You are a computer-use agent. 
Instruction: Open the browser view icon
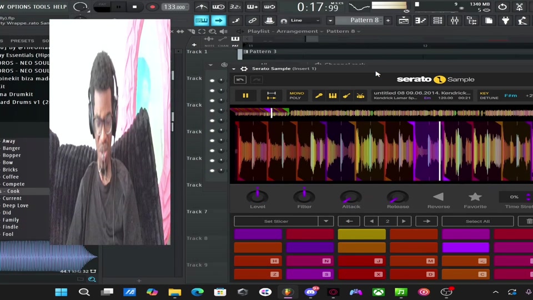click(x=471, y=21)
